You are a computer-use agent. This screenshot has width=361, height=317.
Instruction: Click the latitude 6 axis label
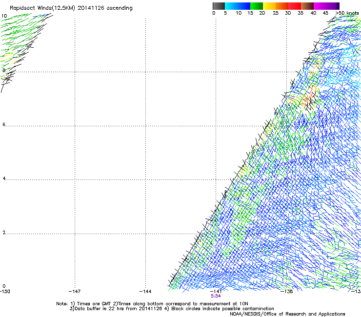tap(4, 124)
